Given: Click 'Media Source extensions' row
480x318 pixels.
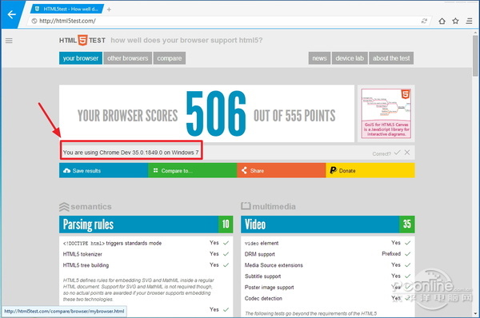Looking at the screenshot, I should click(x=327, y=265).
